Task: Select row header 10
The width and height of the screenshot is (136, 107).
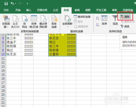Action: point(3,54)
